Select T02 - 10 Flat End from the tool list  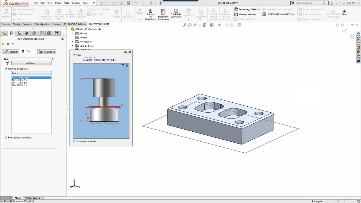pos(20,80)
